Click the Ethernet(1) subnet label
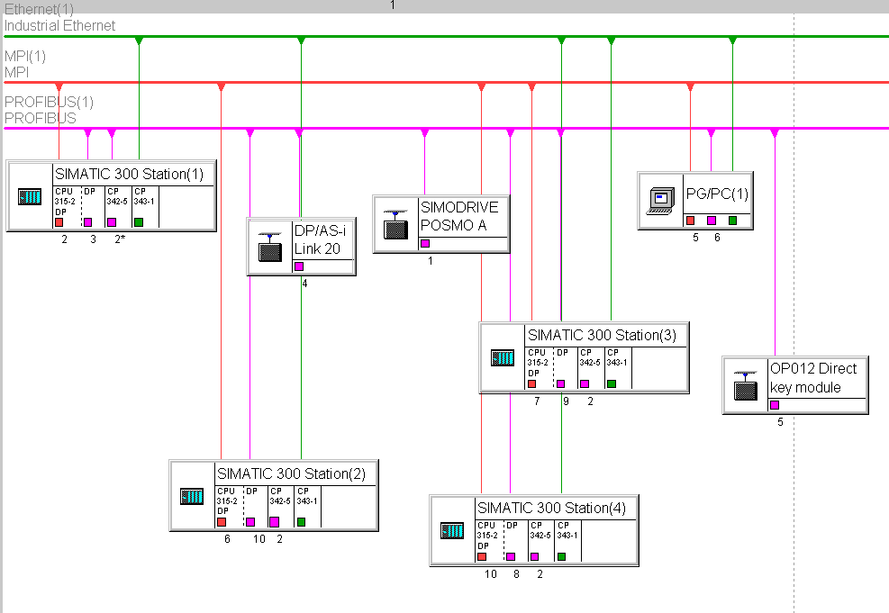 pos(39,9)
